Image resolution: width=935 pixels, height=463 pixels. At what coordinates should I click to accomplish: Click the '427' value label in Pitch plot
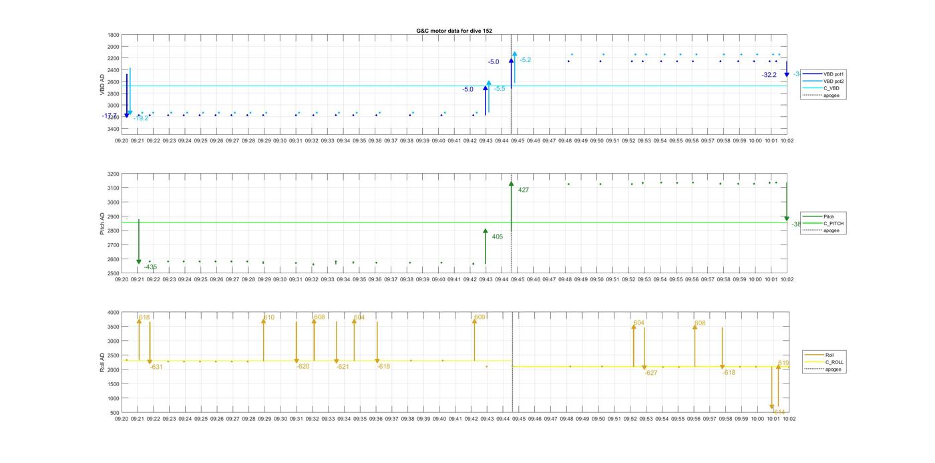click(x=524, y=190)
